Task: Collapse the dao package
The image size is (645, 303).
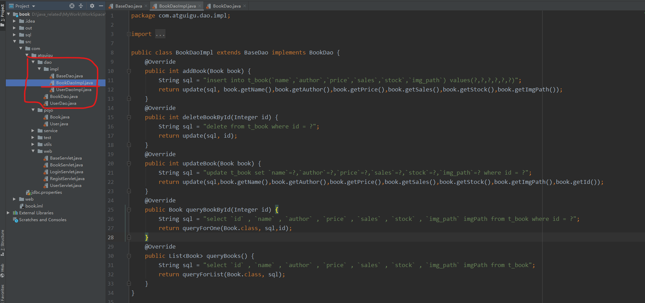Action: (x=33, y=62)
